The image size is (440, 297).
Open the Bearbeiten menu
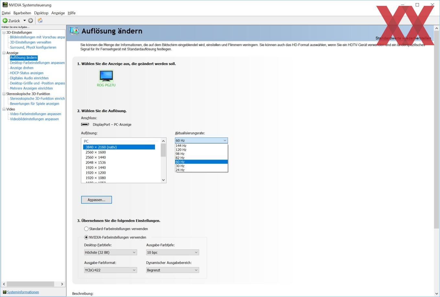coord(22,13)
